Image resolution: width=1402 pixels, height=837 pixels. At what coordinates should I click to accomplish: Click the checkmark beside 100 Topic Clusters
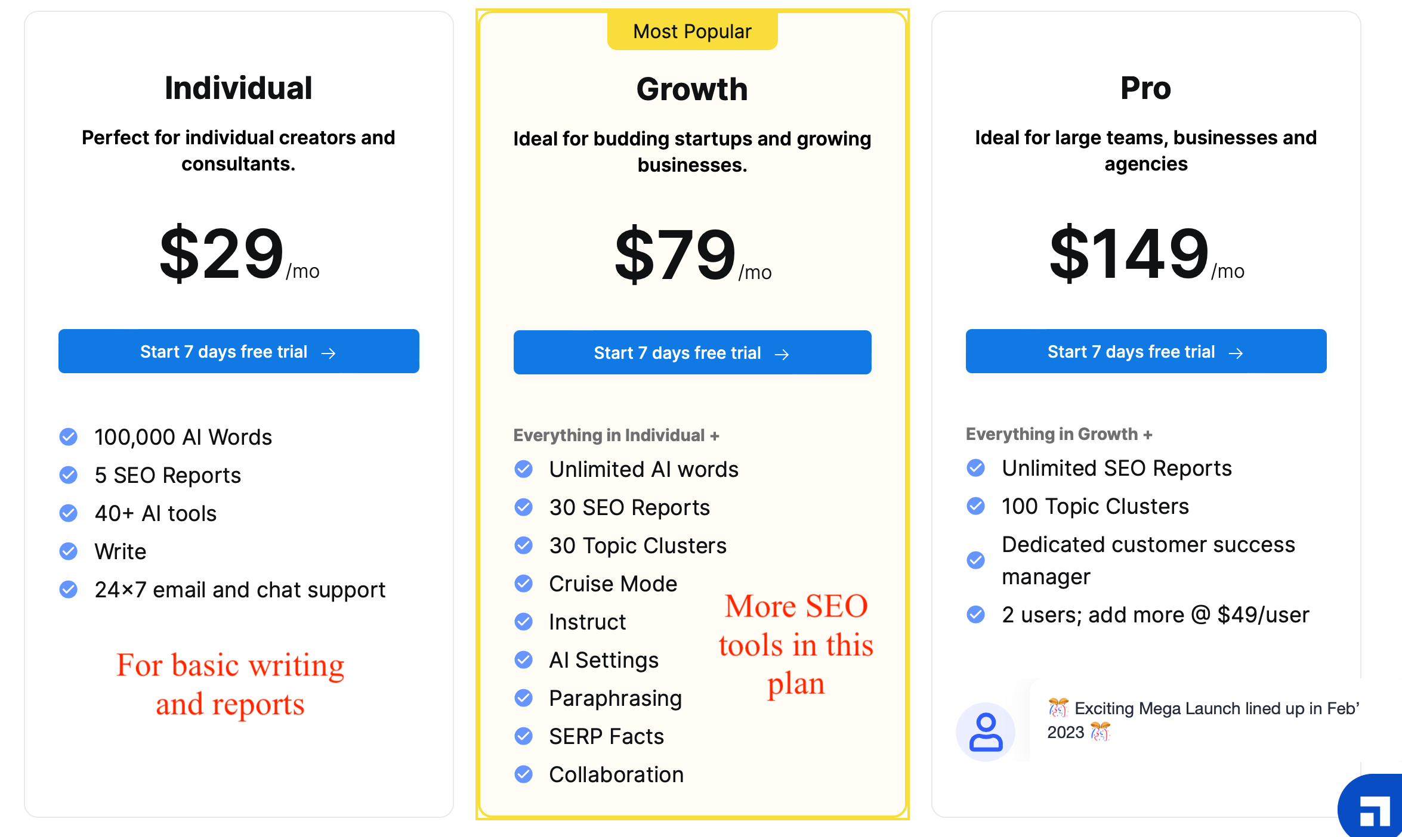coord(976,506)
